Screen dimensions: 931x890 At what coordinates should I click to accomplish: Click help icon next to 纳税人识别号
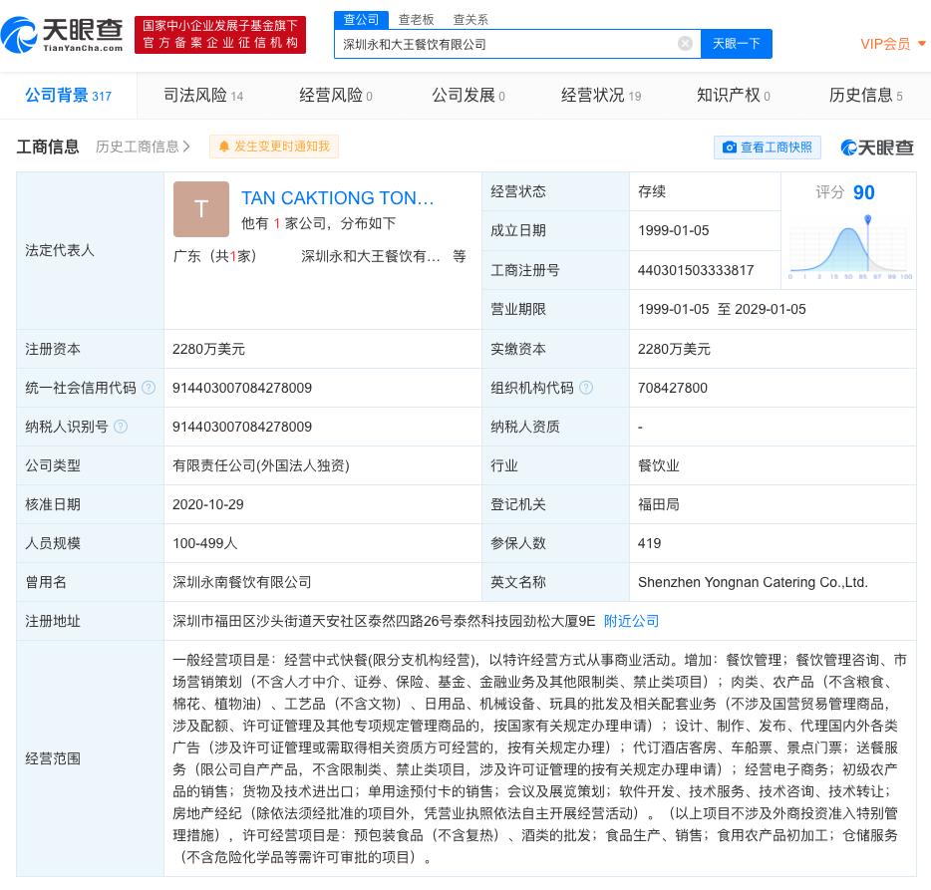click(x=121, y=427)
